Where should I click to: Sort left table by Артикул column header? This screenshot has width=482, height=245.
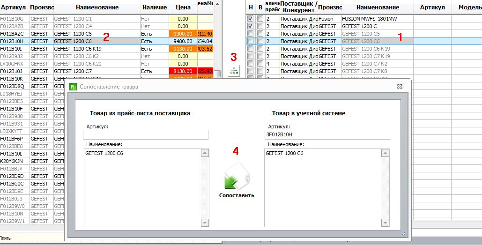14,7
